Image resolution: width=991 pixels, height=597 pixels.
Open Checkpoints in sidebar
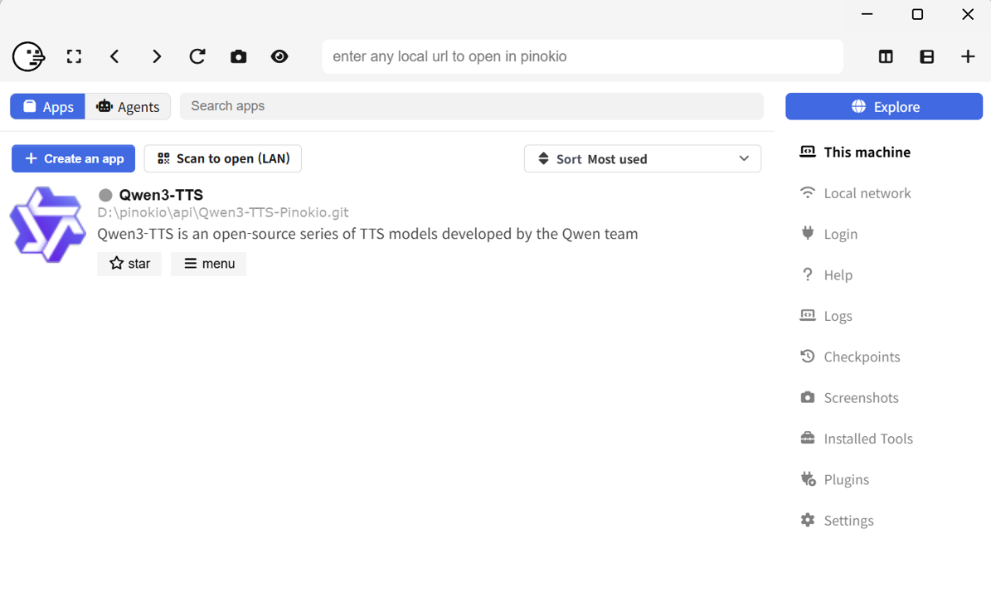[x=850, y=357]
